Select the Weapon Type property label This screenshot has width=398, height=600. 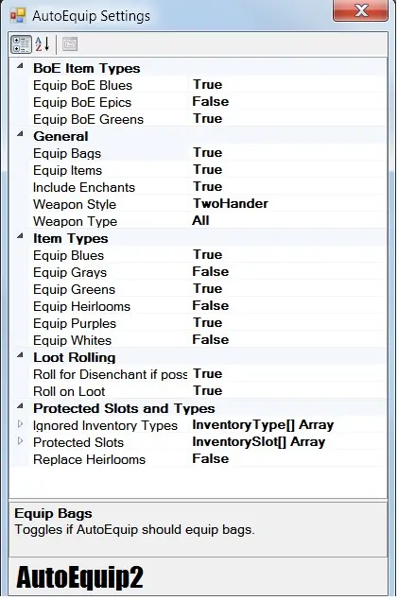click(x=75, y=221)
